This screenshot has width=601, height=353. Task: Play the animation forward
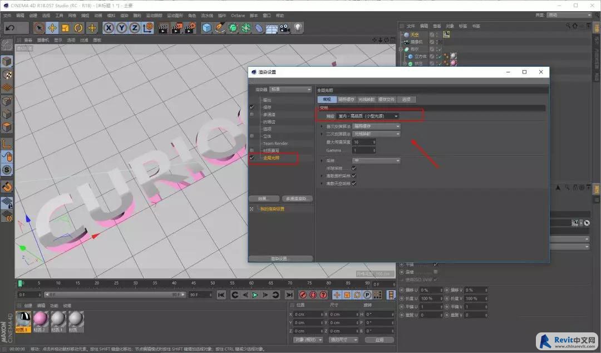255,295
